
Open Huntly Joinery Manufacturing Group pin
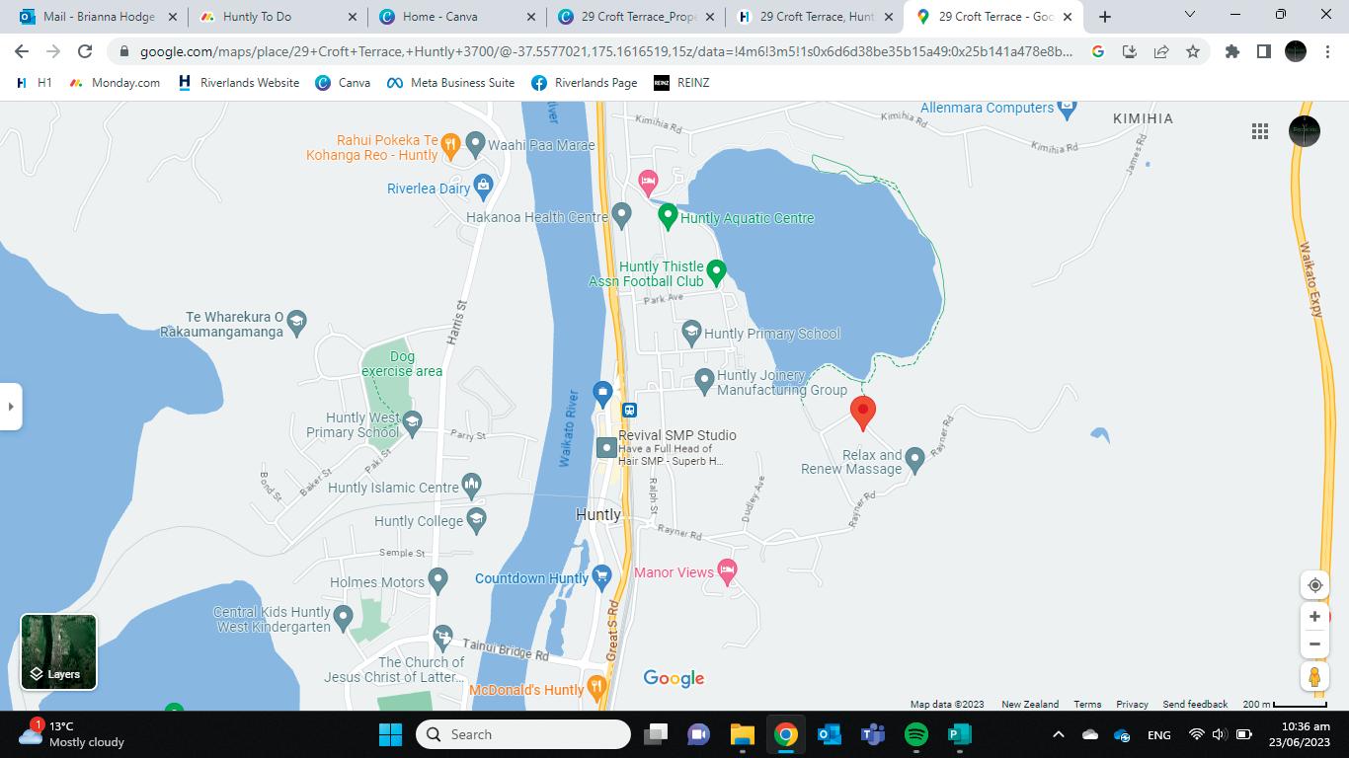(x=704, y=380)
